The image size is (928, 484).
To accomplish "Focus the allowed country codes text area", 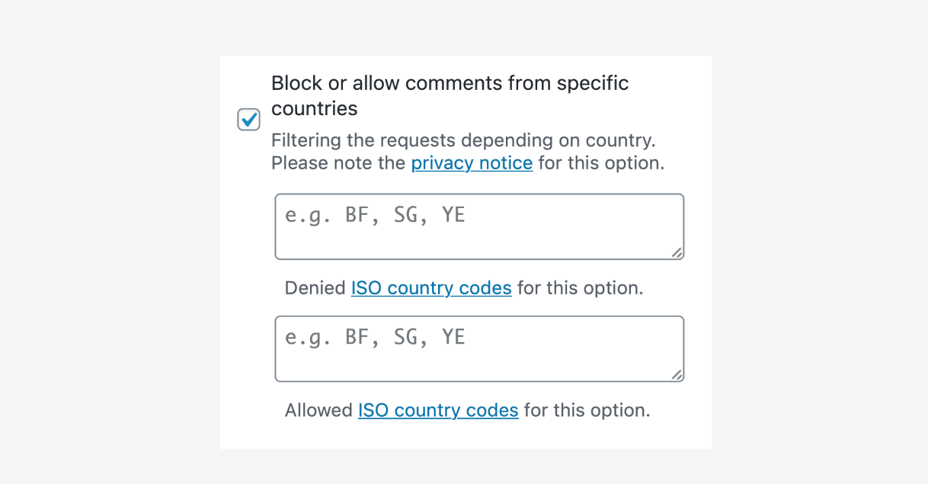I will [479, 348].
